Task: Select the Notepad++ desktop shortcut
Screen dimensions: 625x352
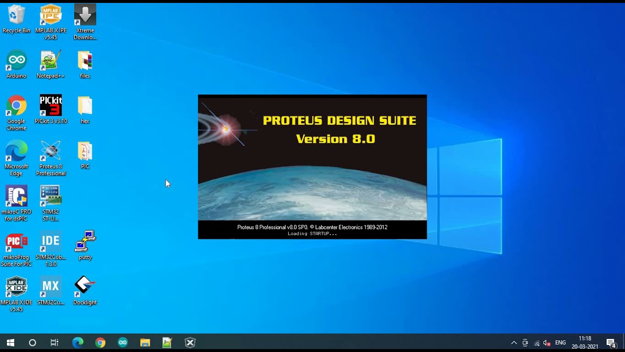Action: pos(50,64)
